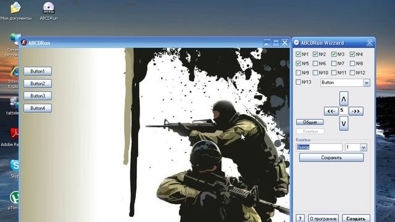The height and width of the screenshot is (222, 395).
Task: Click Button1 in the ABCDRun window
Action: (x=38, y=72)
